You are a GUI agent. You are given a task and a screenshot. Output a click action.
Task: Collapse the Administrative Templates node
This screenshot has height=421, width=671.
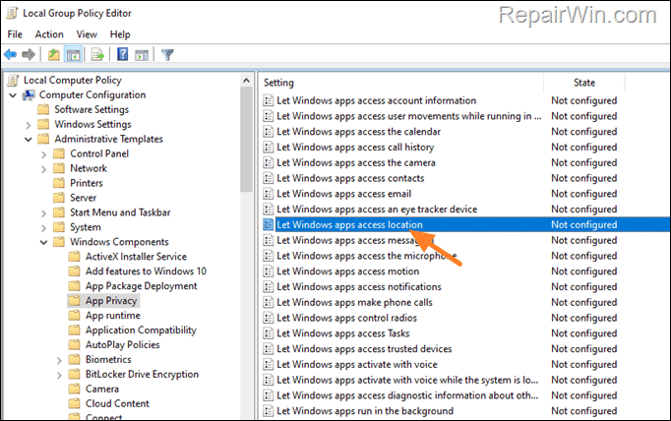(29, 140)
